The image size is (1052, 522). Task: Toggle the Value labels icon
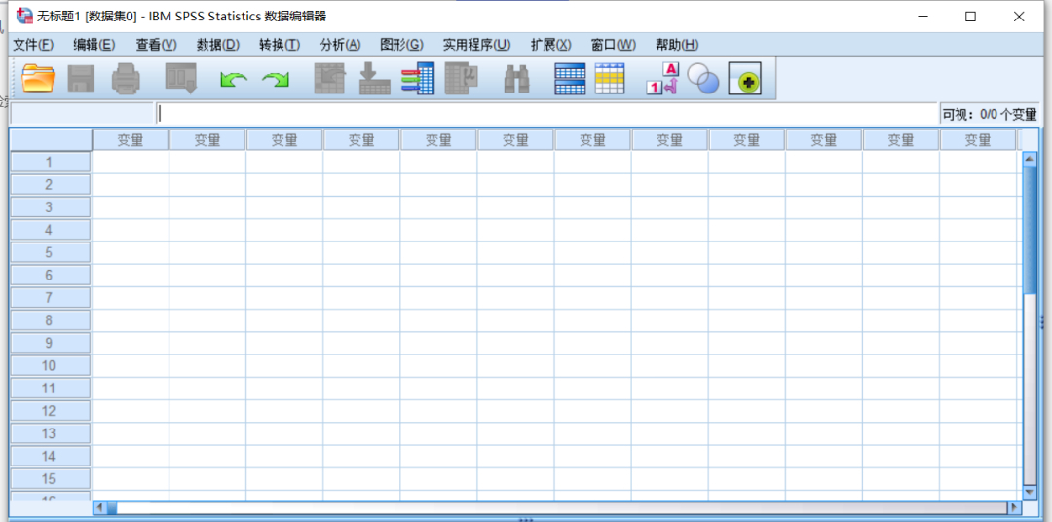663,79
